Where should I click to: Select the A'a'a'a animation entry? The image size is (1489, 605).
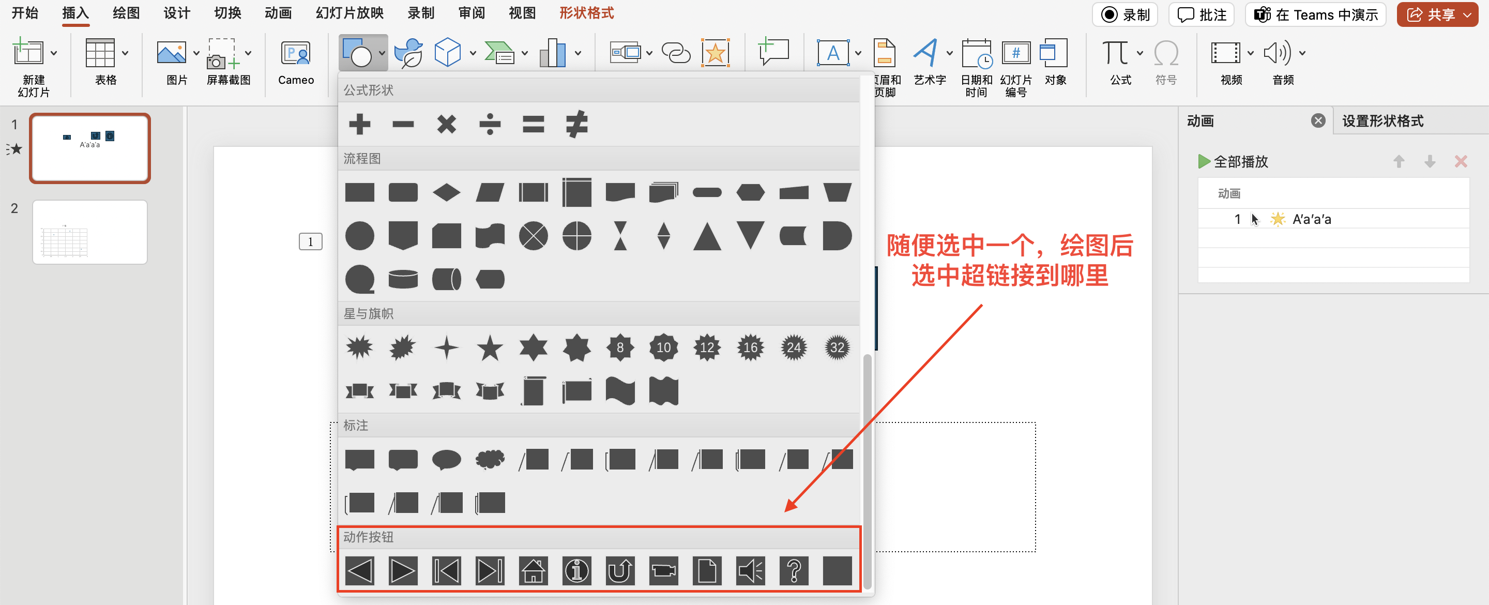[x=1333, y=219]
